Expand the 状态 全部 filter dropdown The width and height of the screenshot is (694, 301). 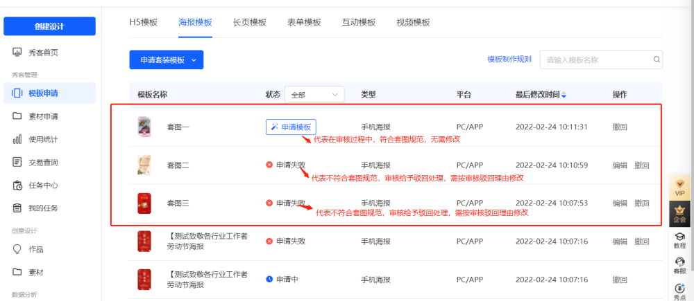pos(315,95)
